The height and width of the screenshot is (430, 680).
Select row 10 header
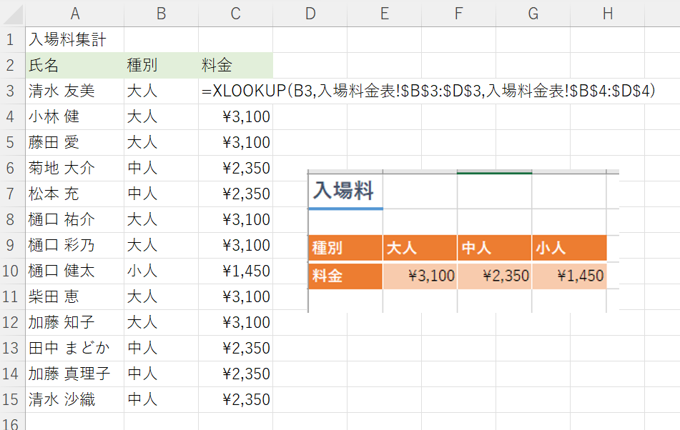(13, 271)
